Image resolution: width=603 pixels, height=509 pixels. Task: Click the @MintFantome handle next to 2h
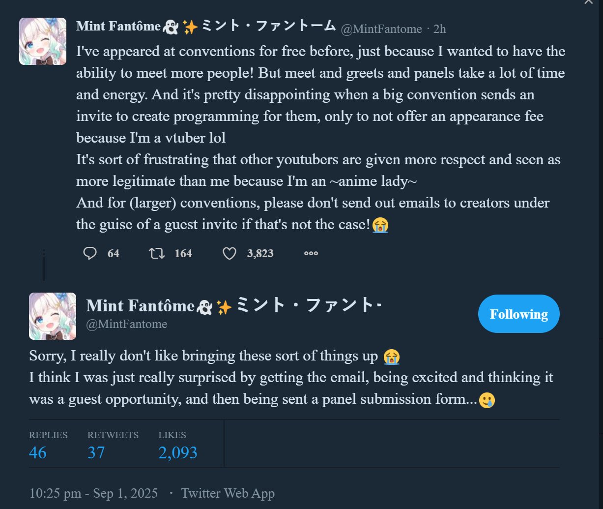point(381,29)
